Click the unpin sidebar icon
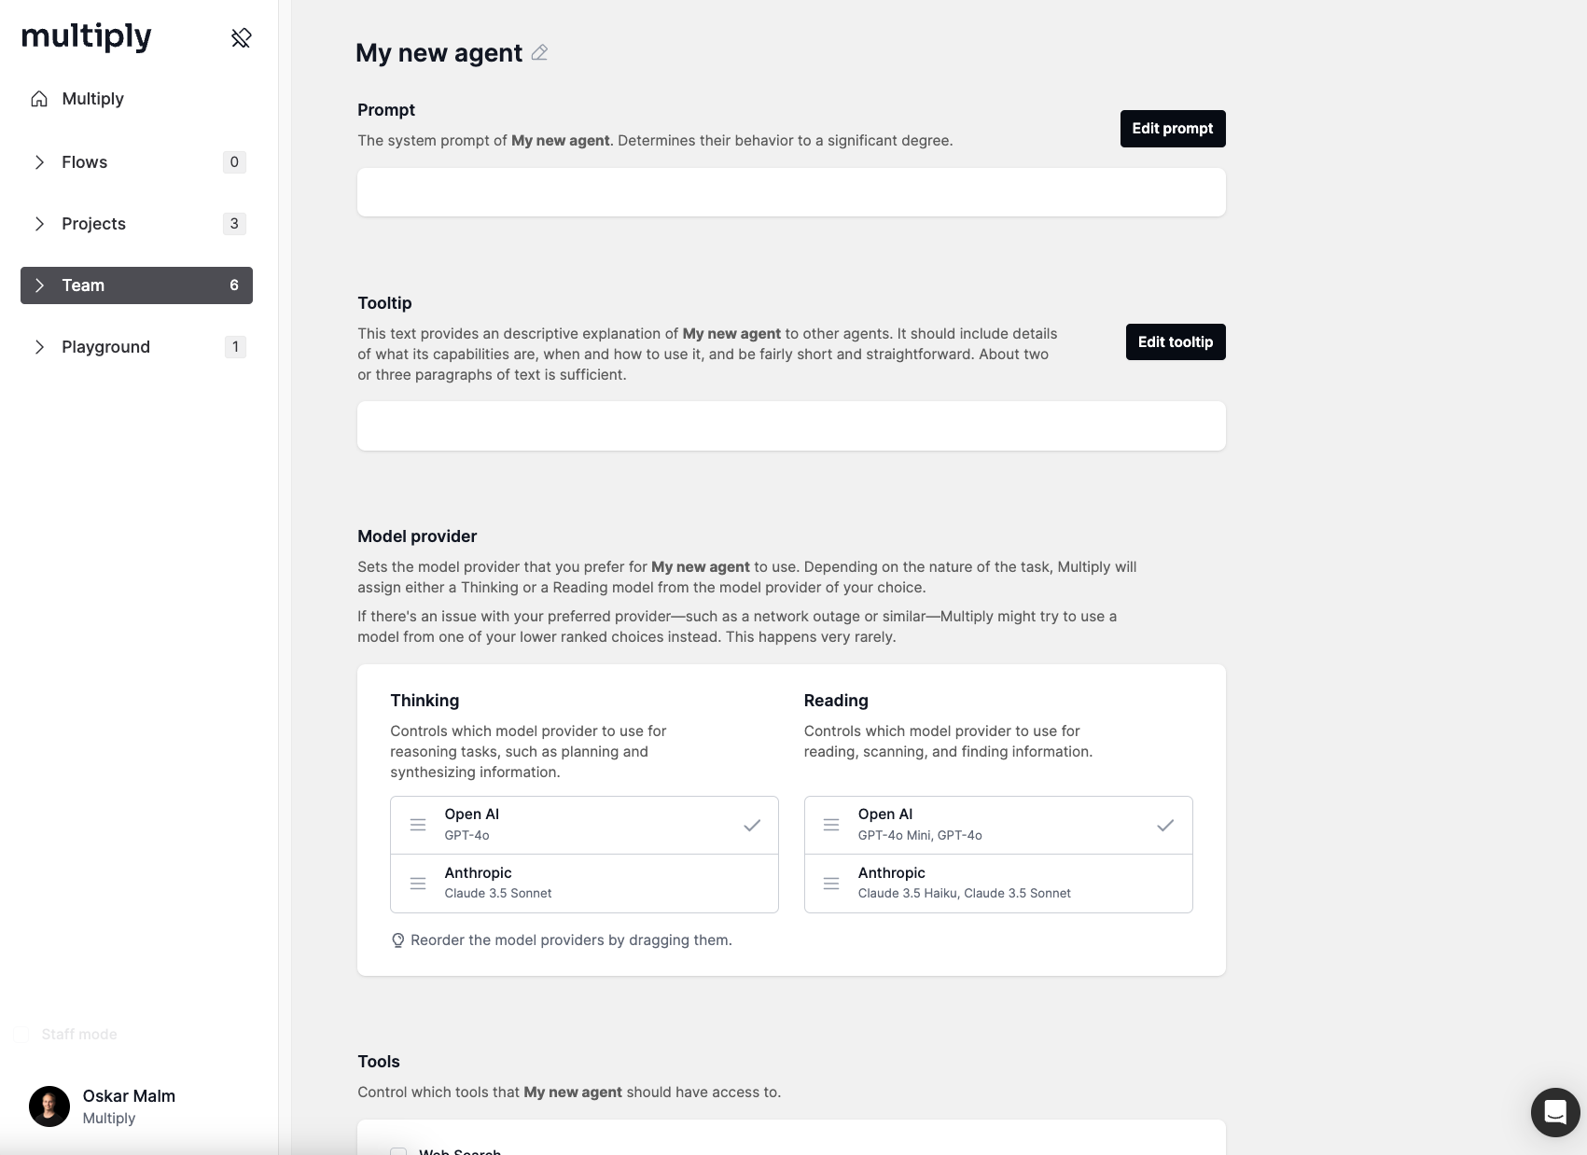Image resolution: width=1587 pixels, height=1155 pixels. 242,38
